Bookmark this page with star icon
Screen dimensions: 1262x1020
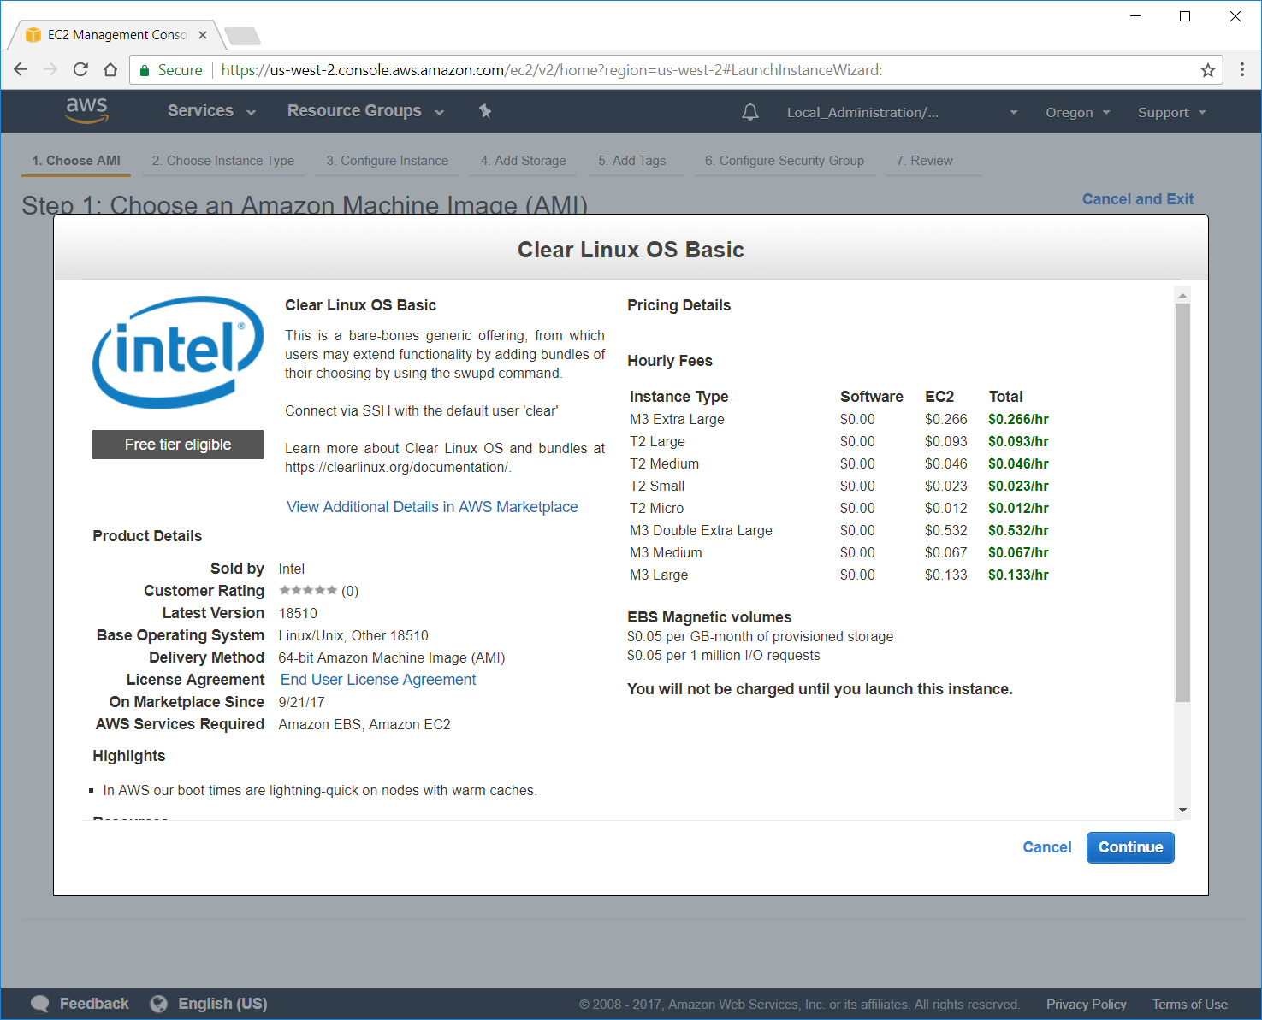pyautogui.click(x=1207, y=70)
